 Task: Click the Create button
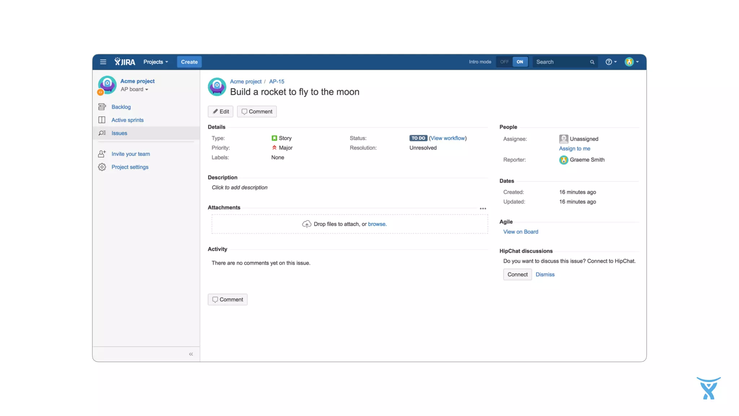pyautogui.click(x=189, y=62)
